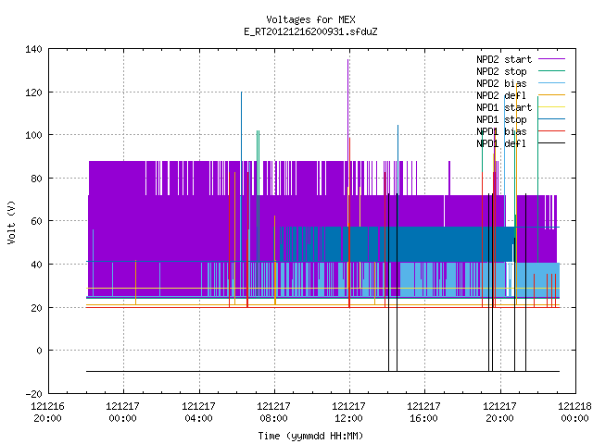
Task: Click the 'NPD1 defl' legend label
Action: (501, 144)
